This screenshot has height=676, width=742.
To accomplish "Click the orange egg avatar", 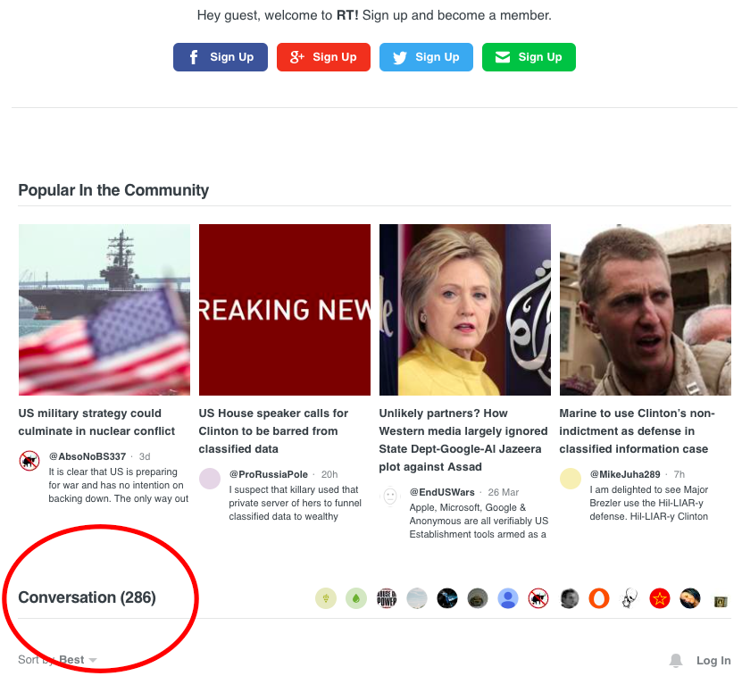I will point(599,599).
